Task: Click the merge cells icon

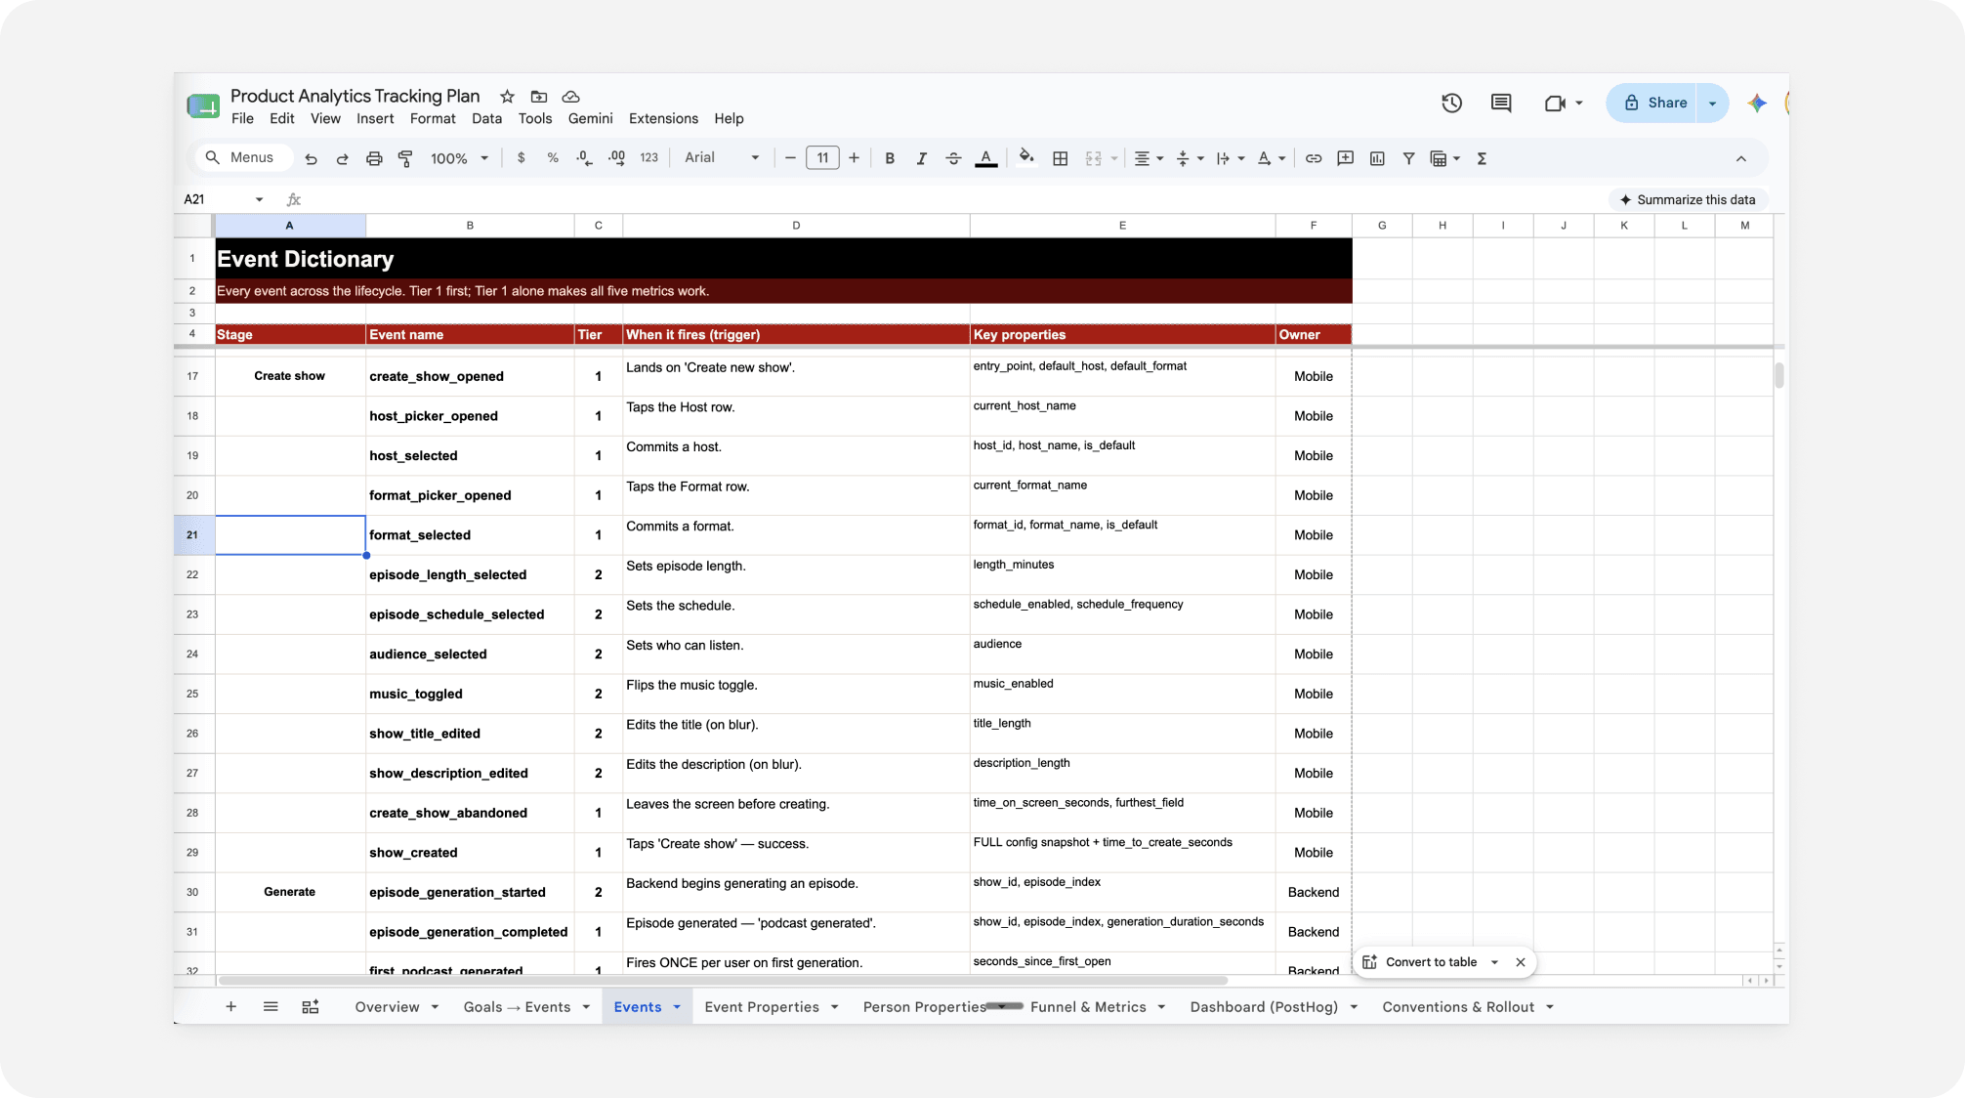Action: click(x=1093, y=158)
